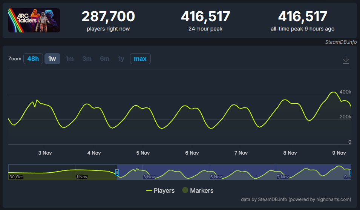This screenshot has width=360, height=210.
Task: Pick the 3m zoom option
Action: click(87, 59)
